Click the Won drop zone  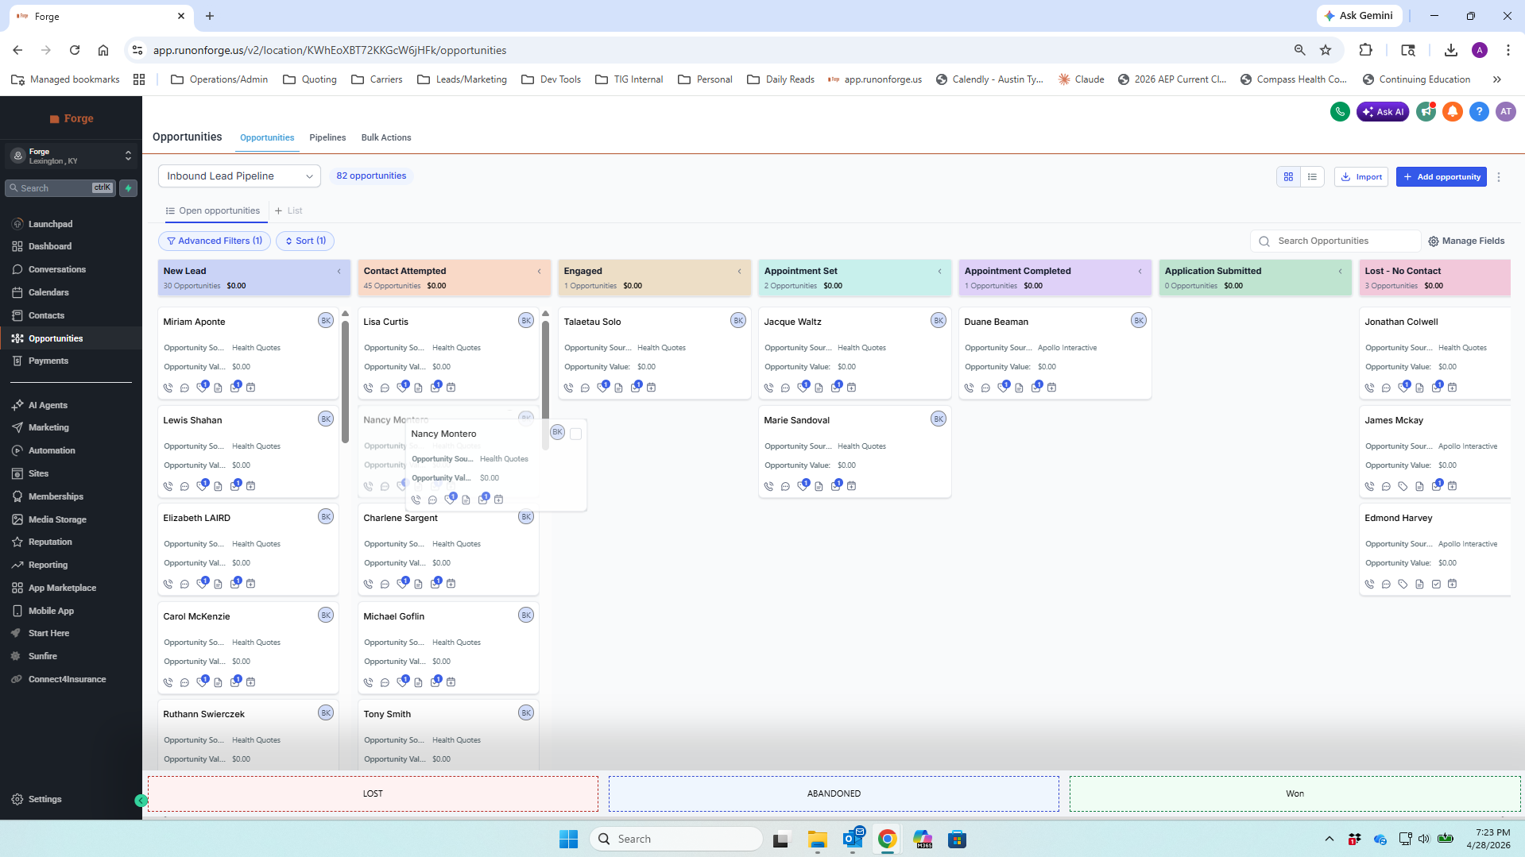coord(1295,793)
